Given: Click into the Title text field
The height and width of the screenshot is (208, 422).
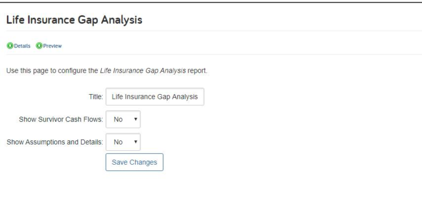Looking at the screenshot, I should [x=155, y=96].
